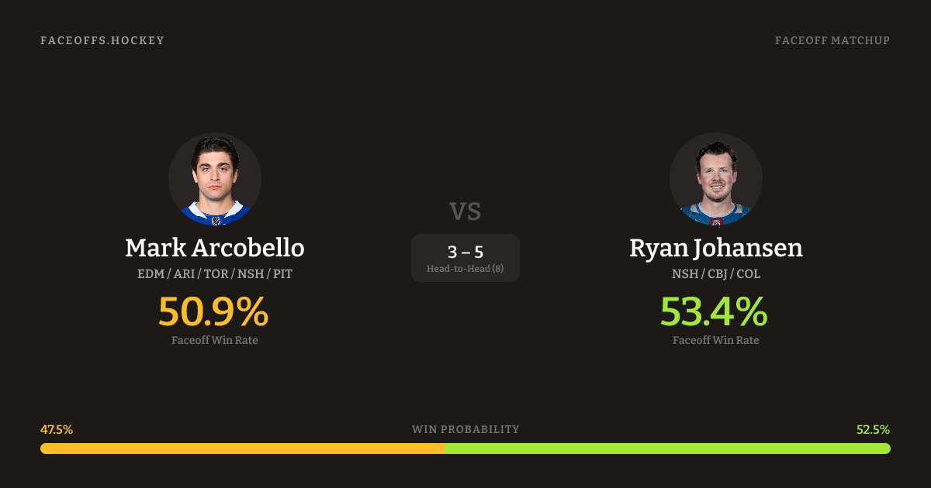The image size is (931, 488).
Task: Click the Head-to-Head (8) label
Action: [465, 269]
